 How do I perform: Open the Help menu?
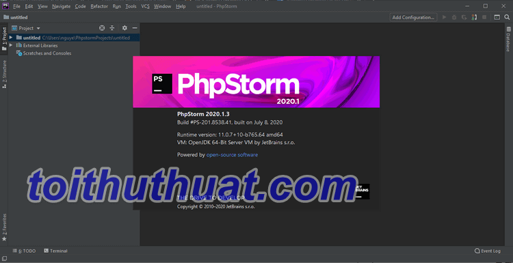(x=181, y=6)
